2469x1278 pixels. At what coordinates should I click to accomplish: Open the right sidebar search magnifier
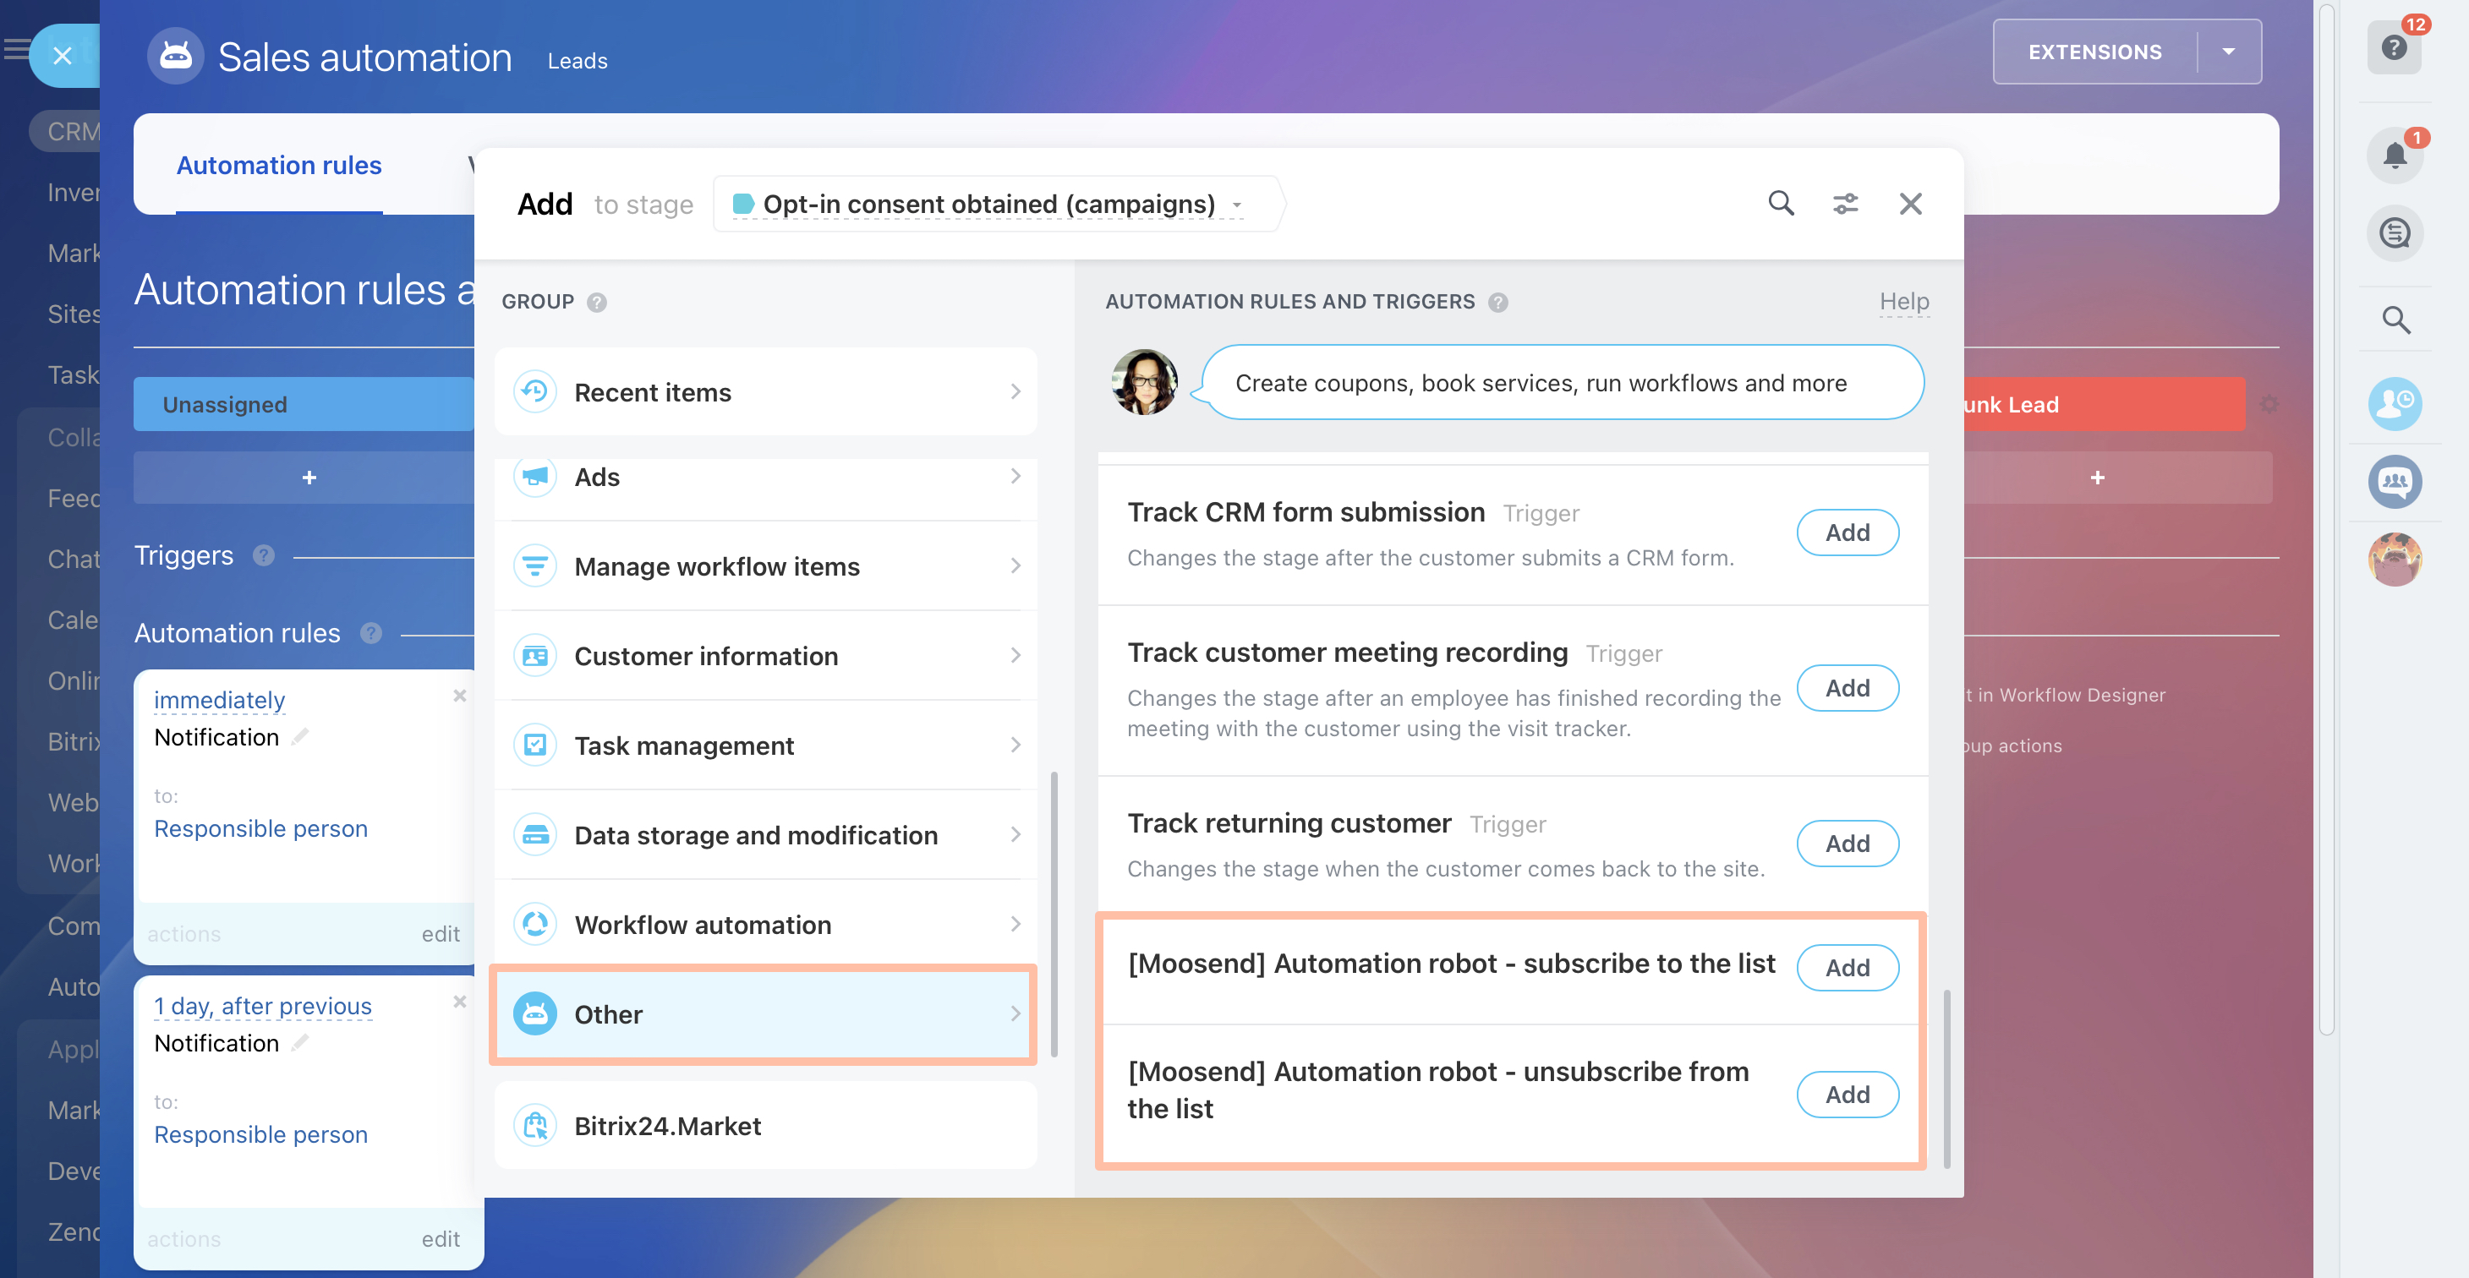point(2395,319)
